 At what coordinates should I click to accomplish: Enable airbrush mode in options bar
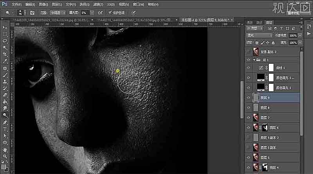[101, 13]
